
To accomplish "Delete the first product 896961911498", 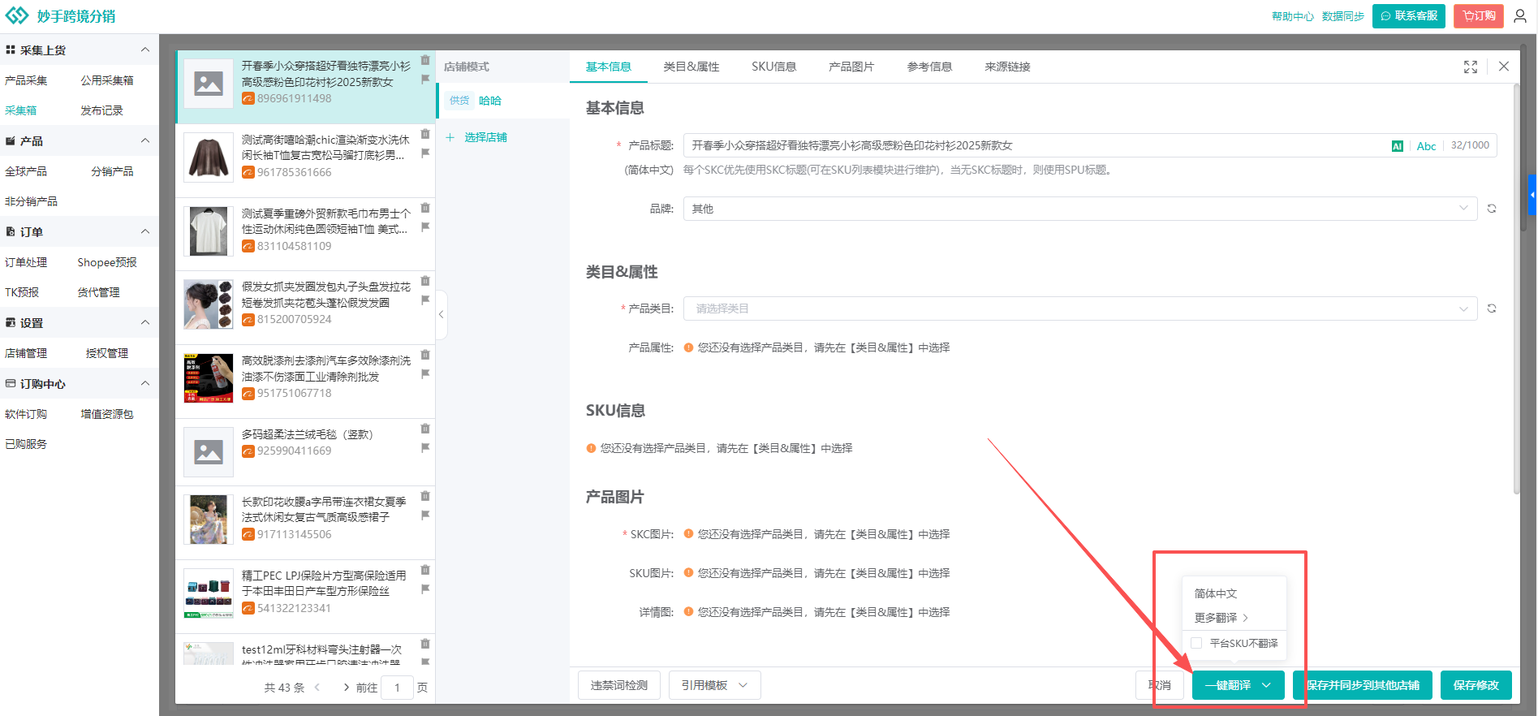I will click(425, 60).
